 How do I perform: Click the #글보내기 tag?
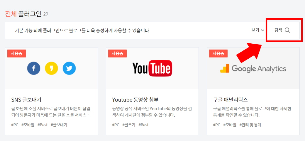click(x=59, y=125)
